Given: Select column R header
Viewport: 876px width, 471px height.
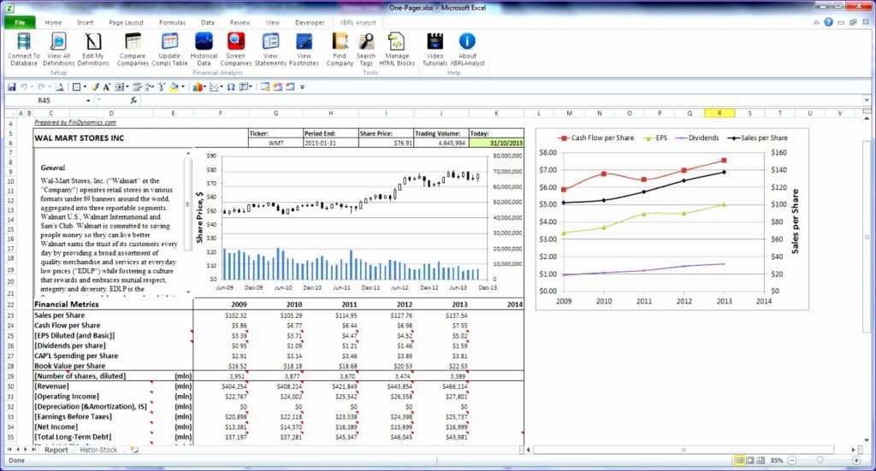Looking at the screenshot, I should point(719,114).
